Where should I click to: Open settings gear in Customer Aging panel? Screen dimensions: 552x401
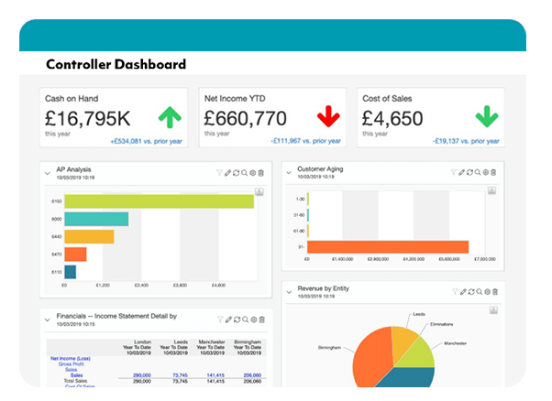[487, 172]
